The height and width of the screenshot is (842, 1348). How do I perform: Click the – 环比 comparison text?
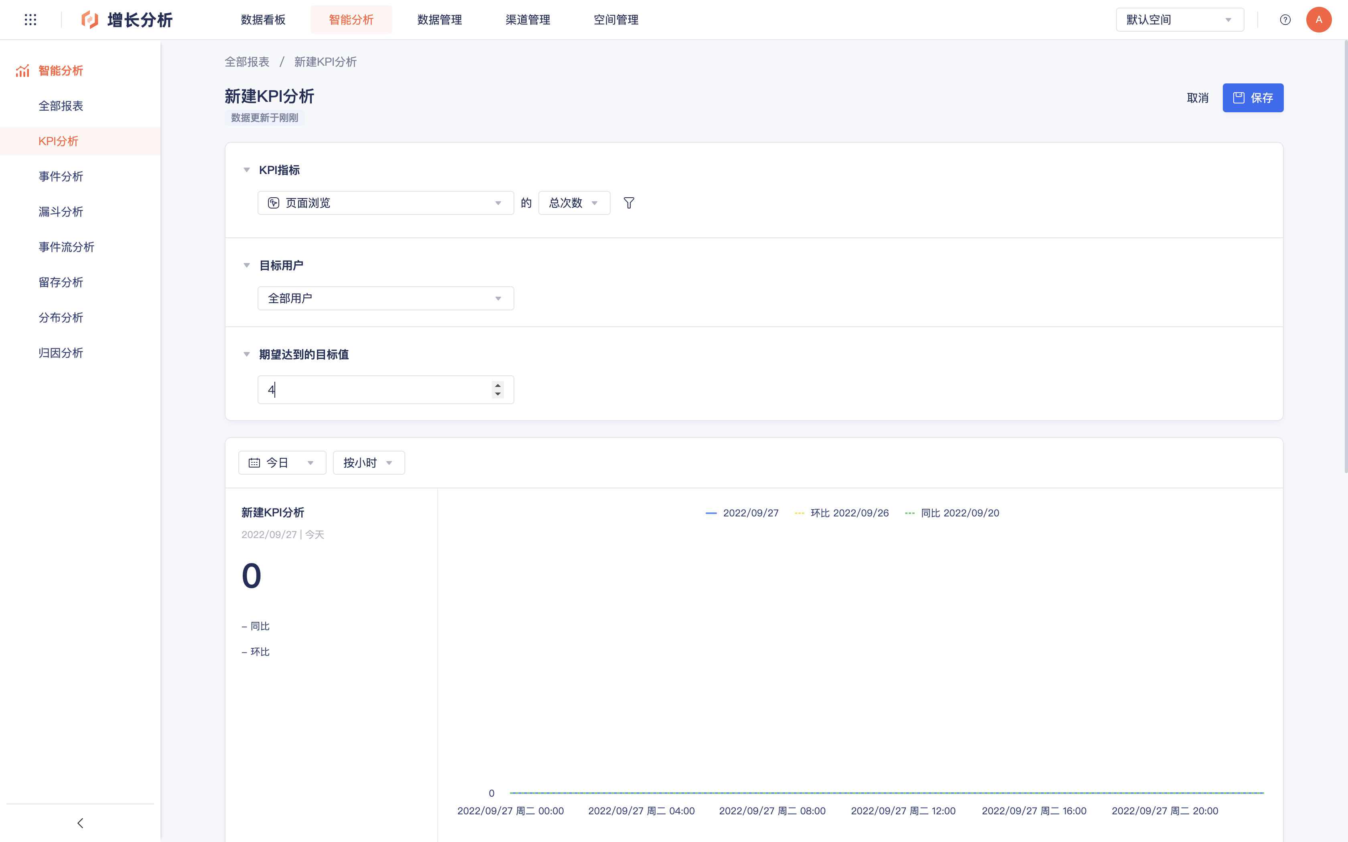click(256, 652)
